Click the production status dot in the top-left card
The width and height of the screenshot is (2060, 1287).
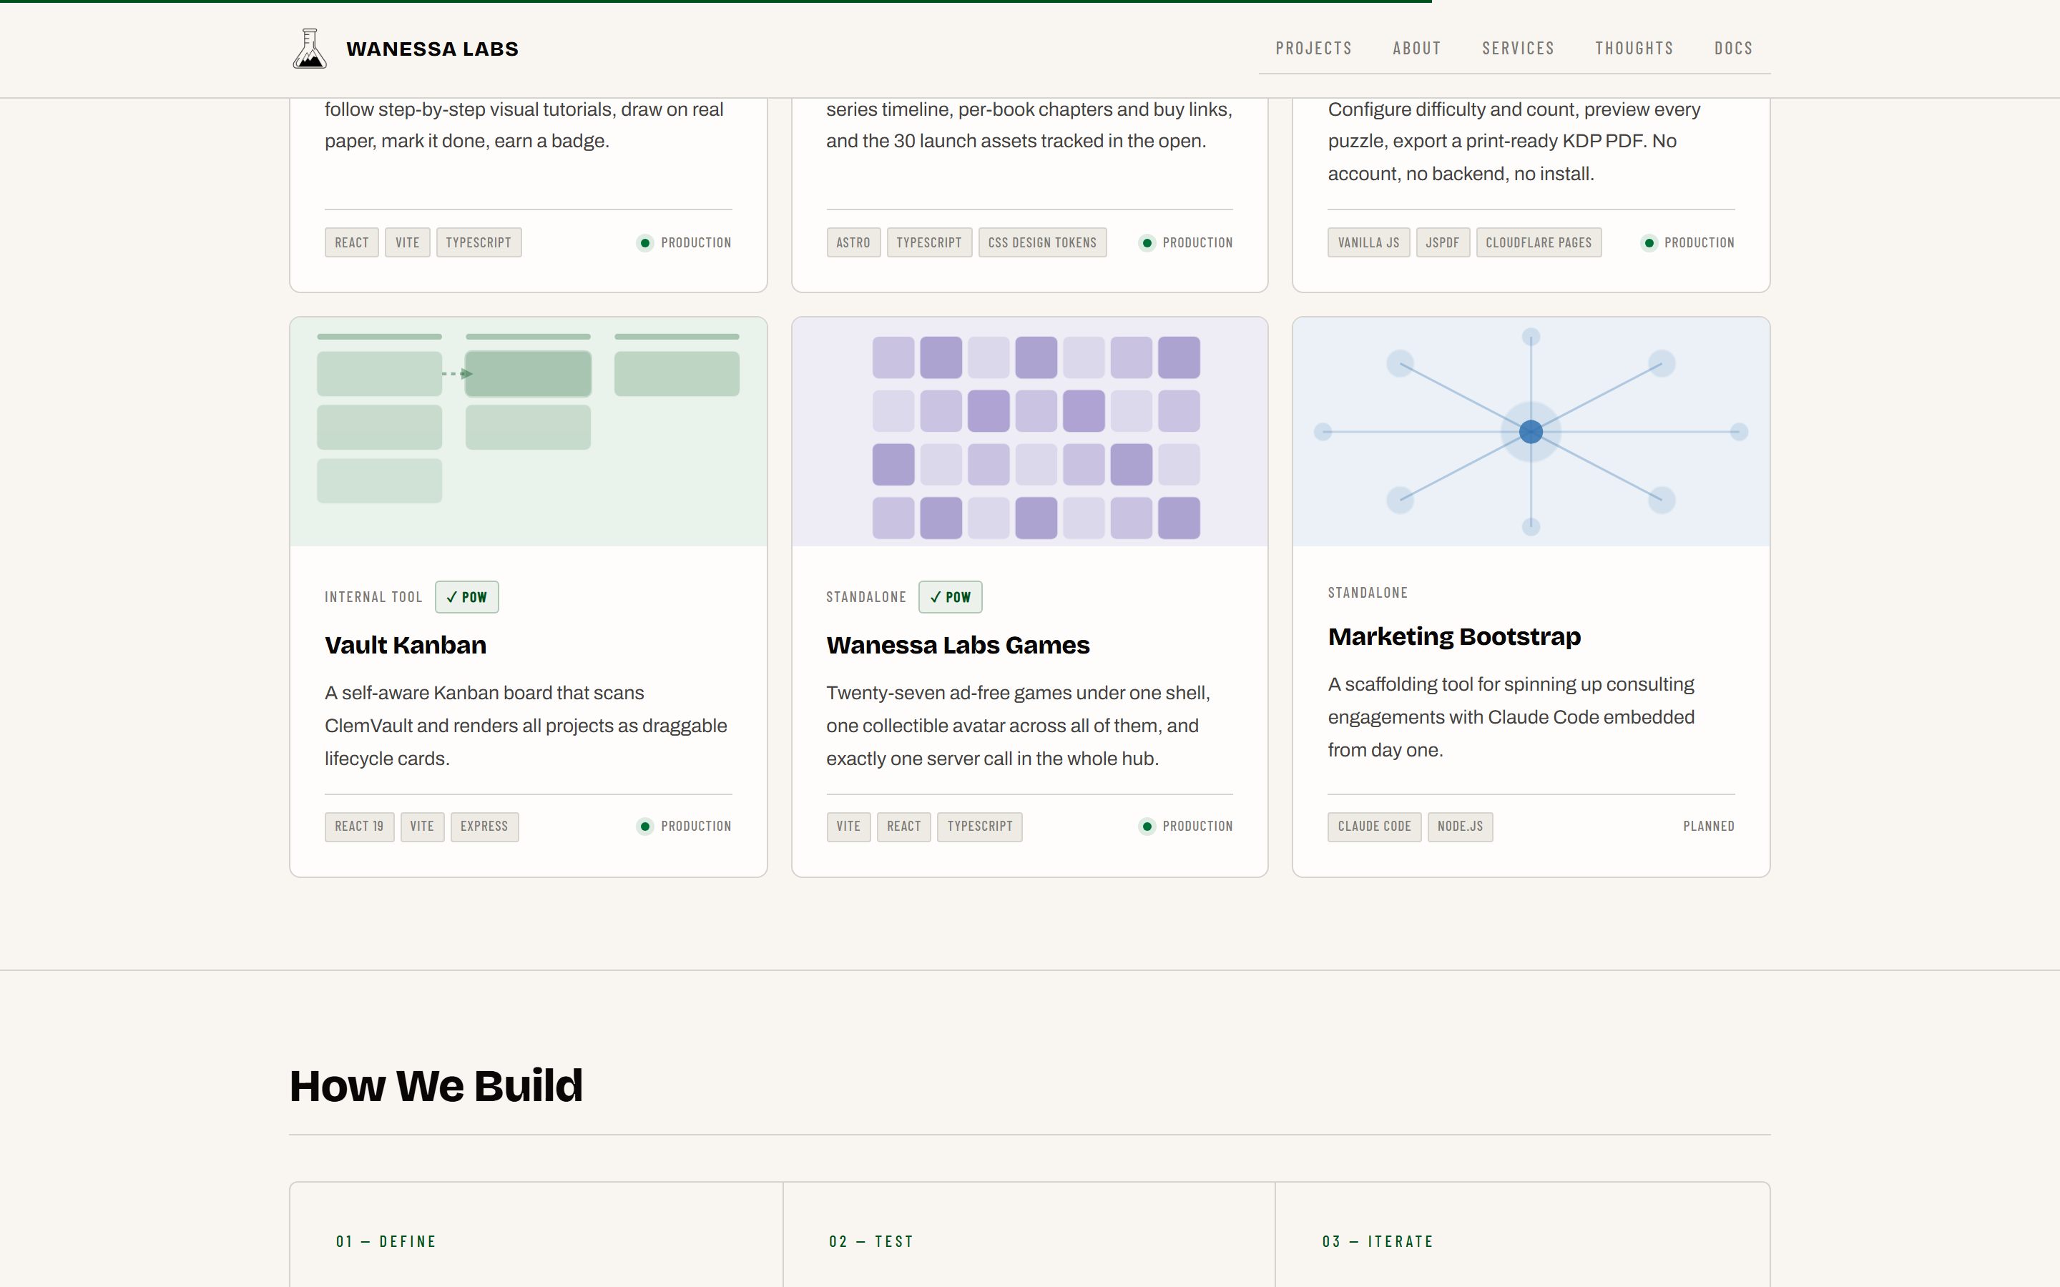pos(645,243)
